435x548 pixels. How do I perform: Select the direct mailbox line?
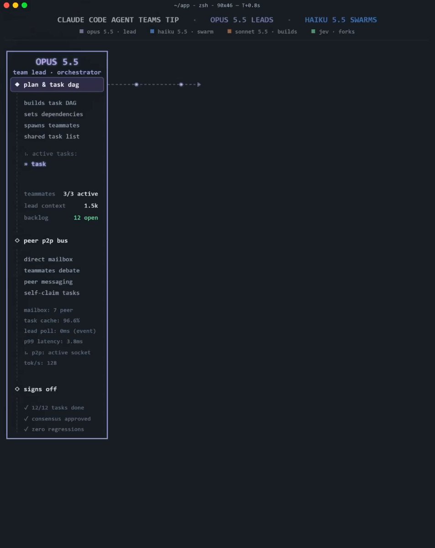(48, 259)
